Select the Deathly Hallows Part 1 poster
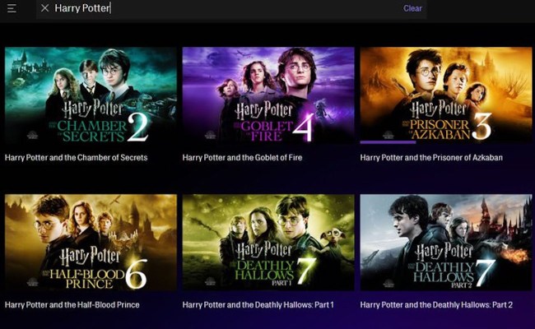This screenshot has height=329, width=535. click(268, 242)
